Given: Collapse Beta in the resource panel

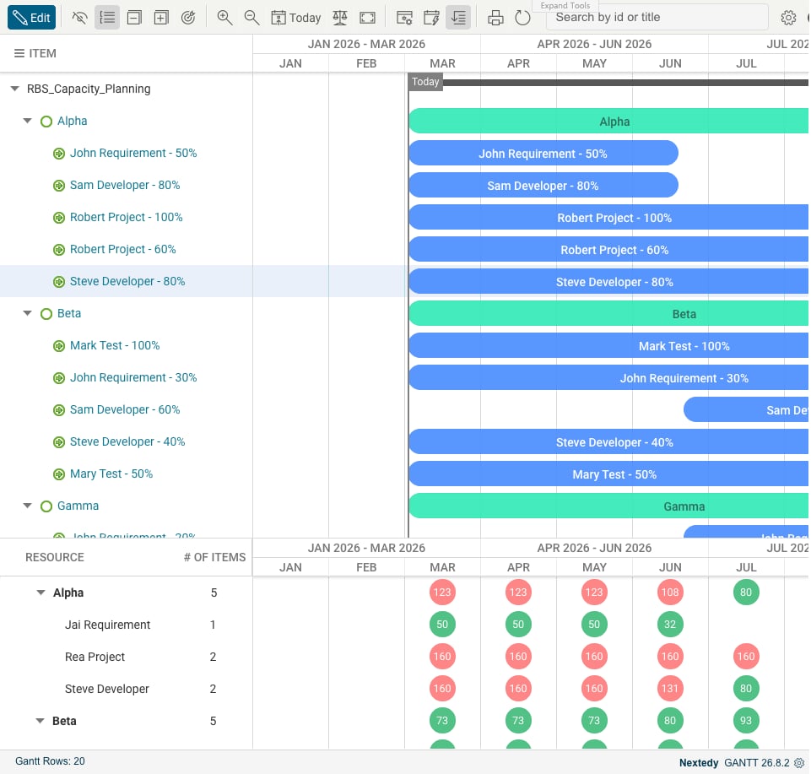Looking at the screenshot, I should (x=40, y=721).
